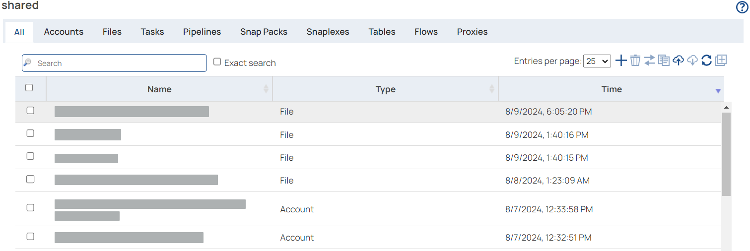
Task: Open the Entries per page dropdown
Action: (597, 61)
